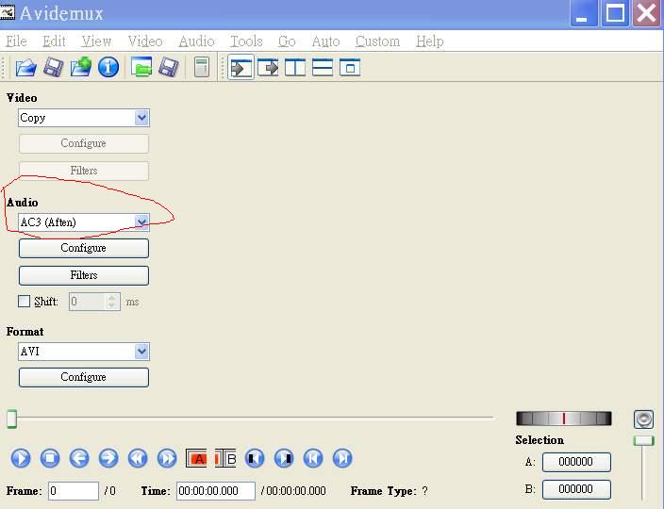Screen dimensions: 664x509
Task: Click the Audio Configure button
Action: coord(84,248)
